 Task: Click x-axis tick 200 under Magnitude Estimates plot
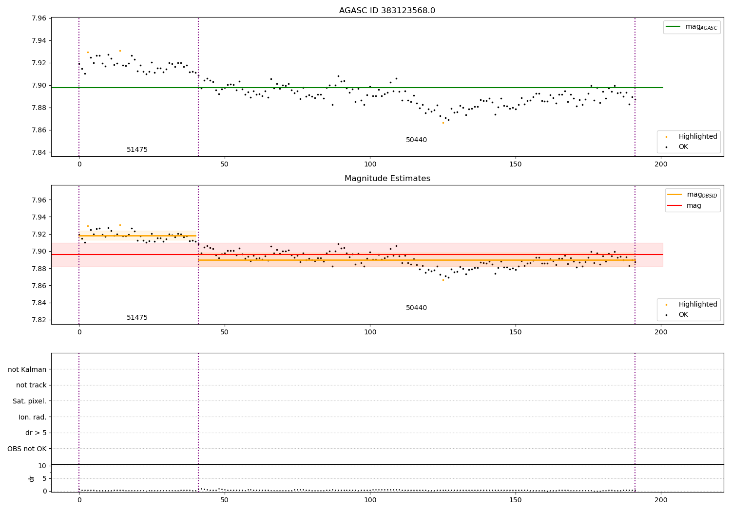click(661, 332)
